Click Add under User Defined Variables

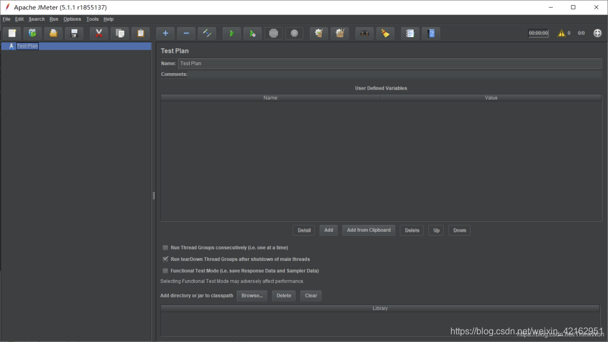click(328, 231)
